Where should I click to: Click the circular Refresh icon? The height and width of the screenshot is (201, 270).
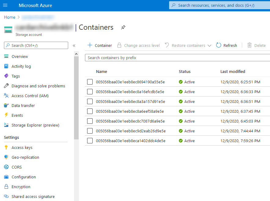(x=219, y=45)
